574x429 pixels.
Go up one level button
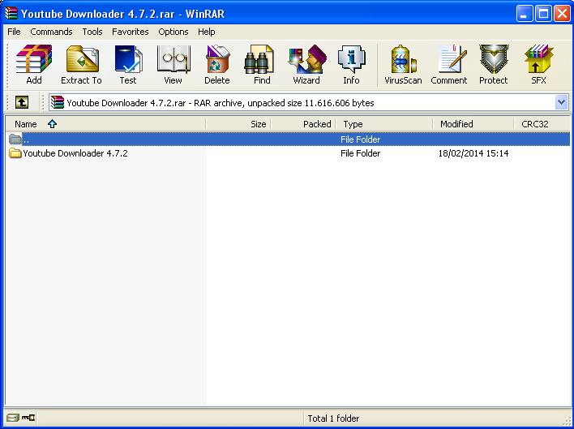[22, 102]
